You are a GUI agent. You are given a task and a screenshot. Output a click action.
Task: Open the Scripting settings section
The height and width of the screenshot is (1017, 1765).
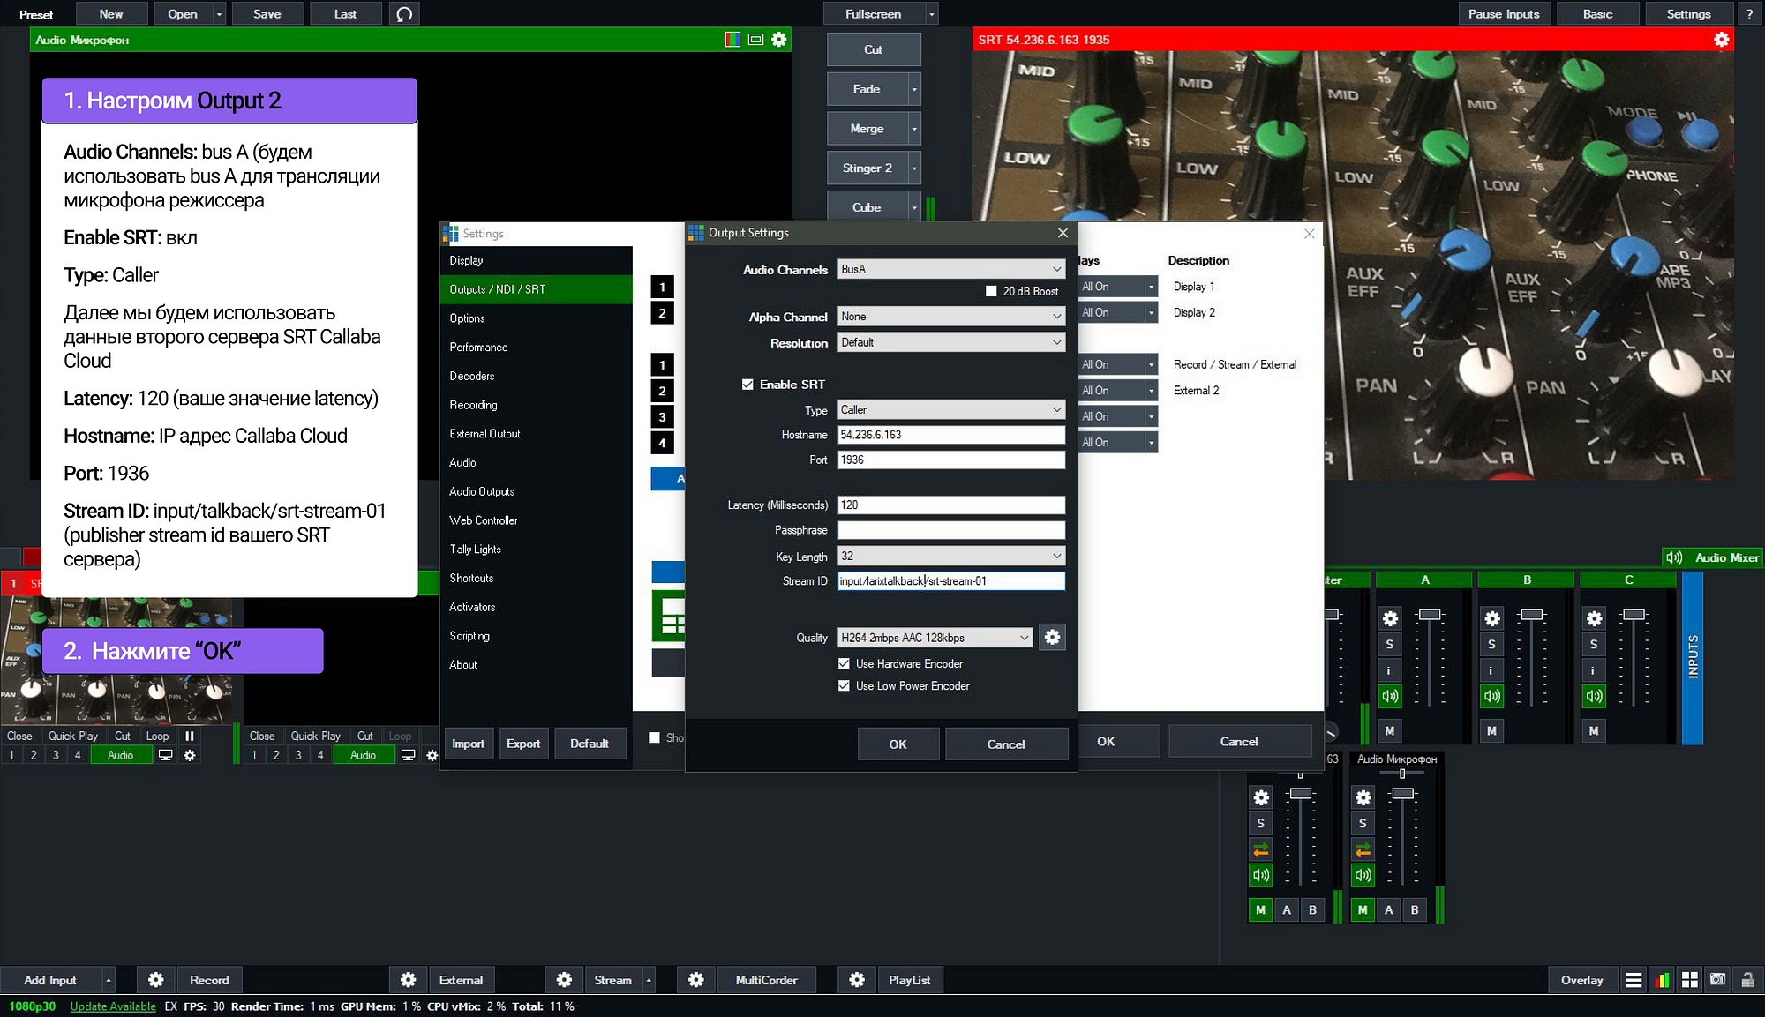537,636
